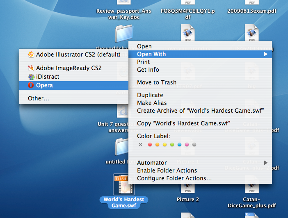The width and height of the screenshot is (288, 218).
Task: Select Review_passport_Answer_Key.doc label
Action: click(124, 14)
